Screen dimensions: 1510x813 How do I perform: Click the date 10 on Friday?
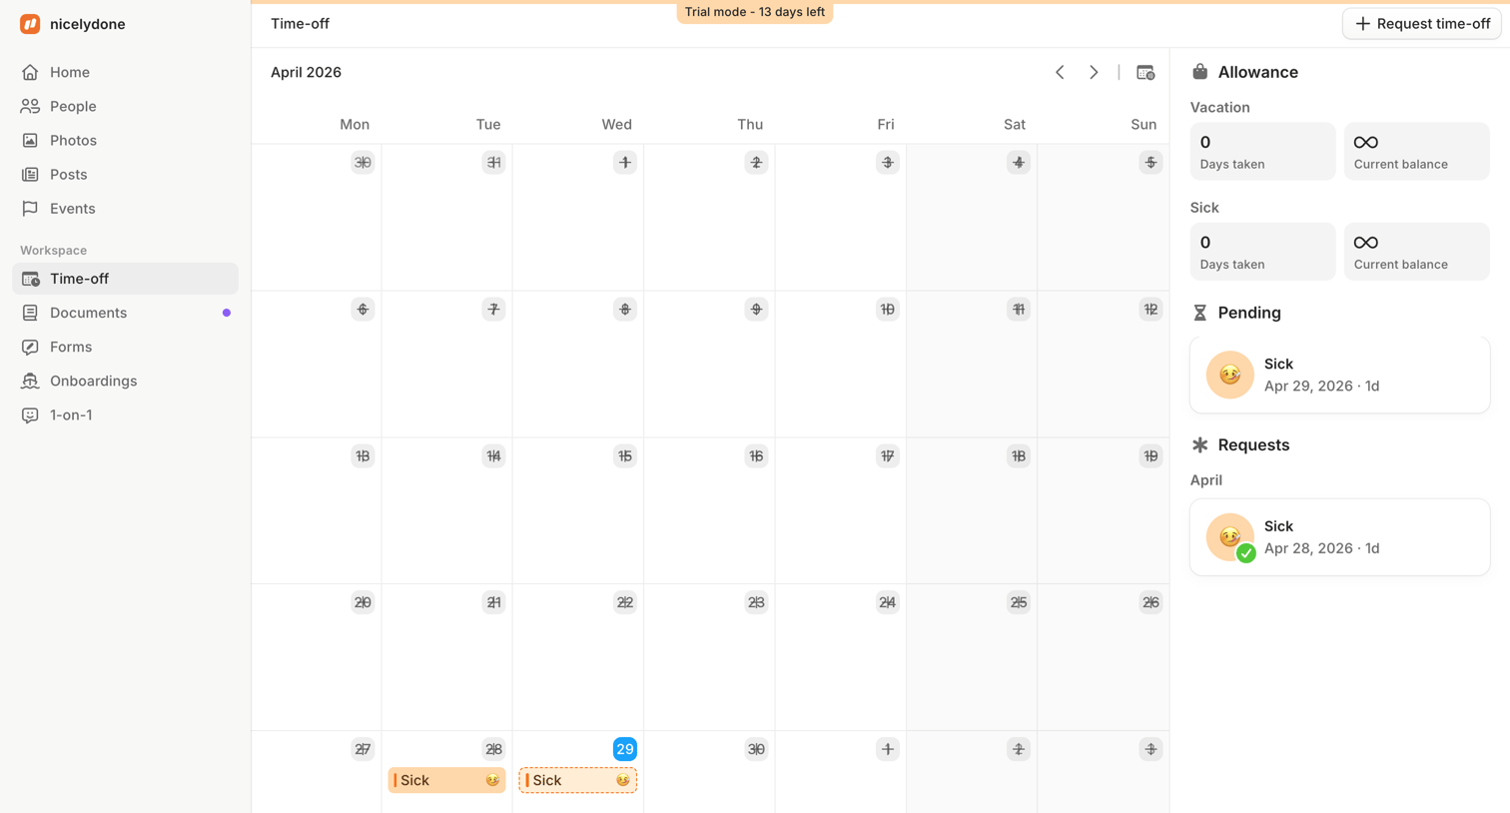(x=887, y=310)
